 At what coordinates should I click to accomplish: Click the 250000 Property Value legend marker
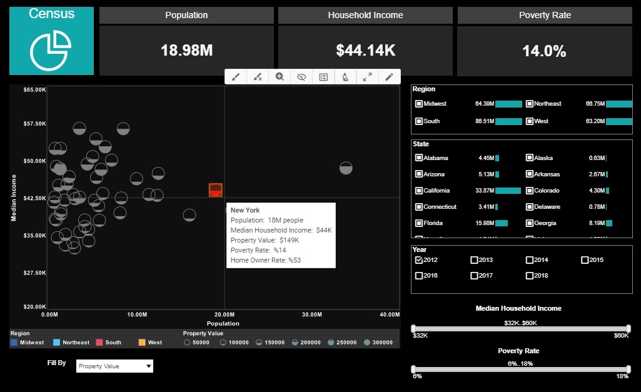331,343
